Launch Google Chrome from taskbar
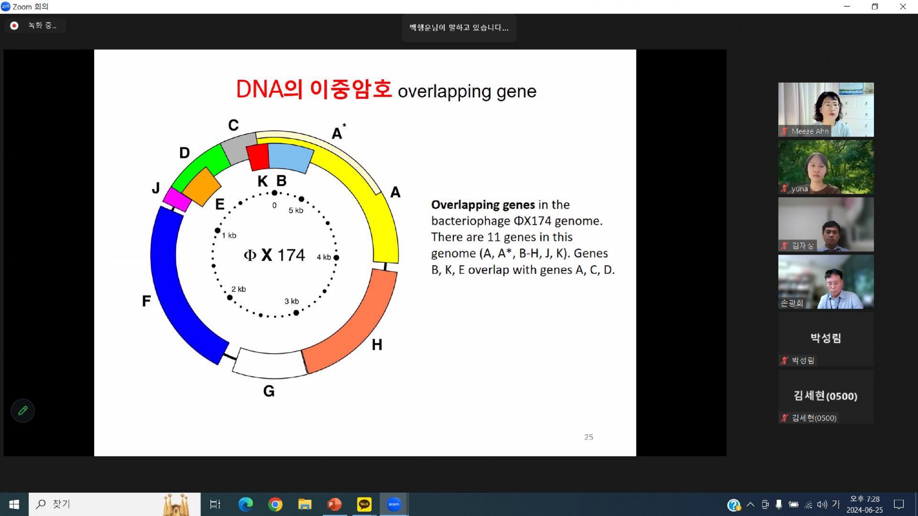The height and width of the screenshot is (516, 918). (x=275, y=504)
